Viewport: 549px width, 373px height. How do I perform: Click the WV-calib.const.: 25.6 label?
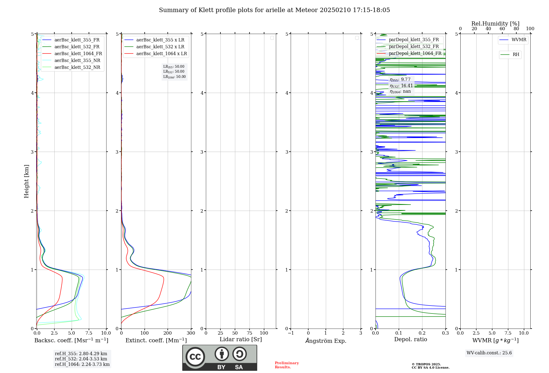[489, 353]
